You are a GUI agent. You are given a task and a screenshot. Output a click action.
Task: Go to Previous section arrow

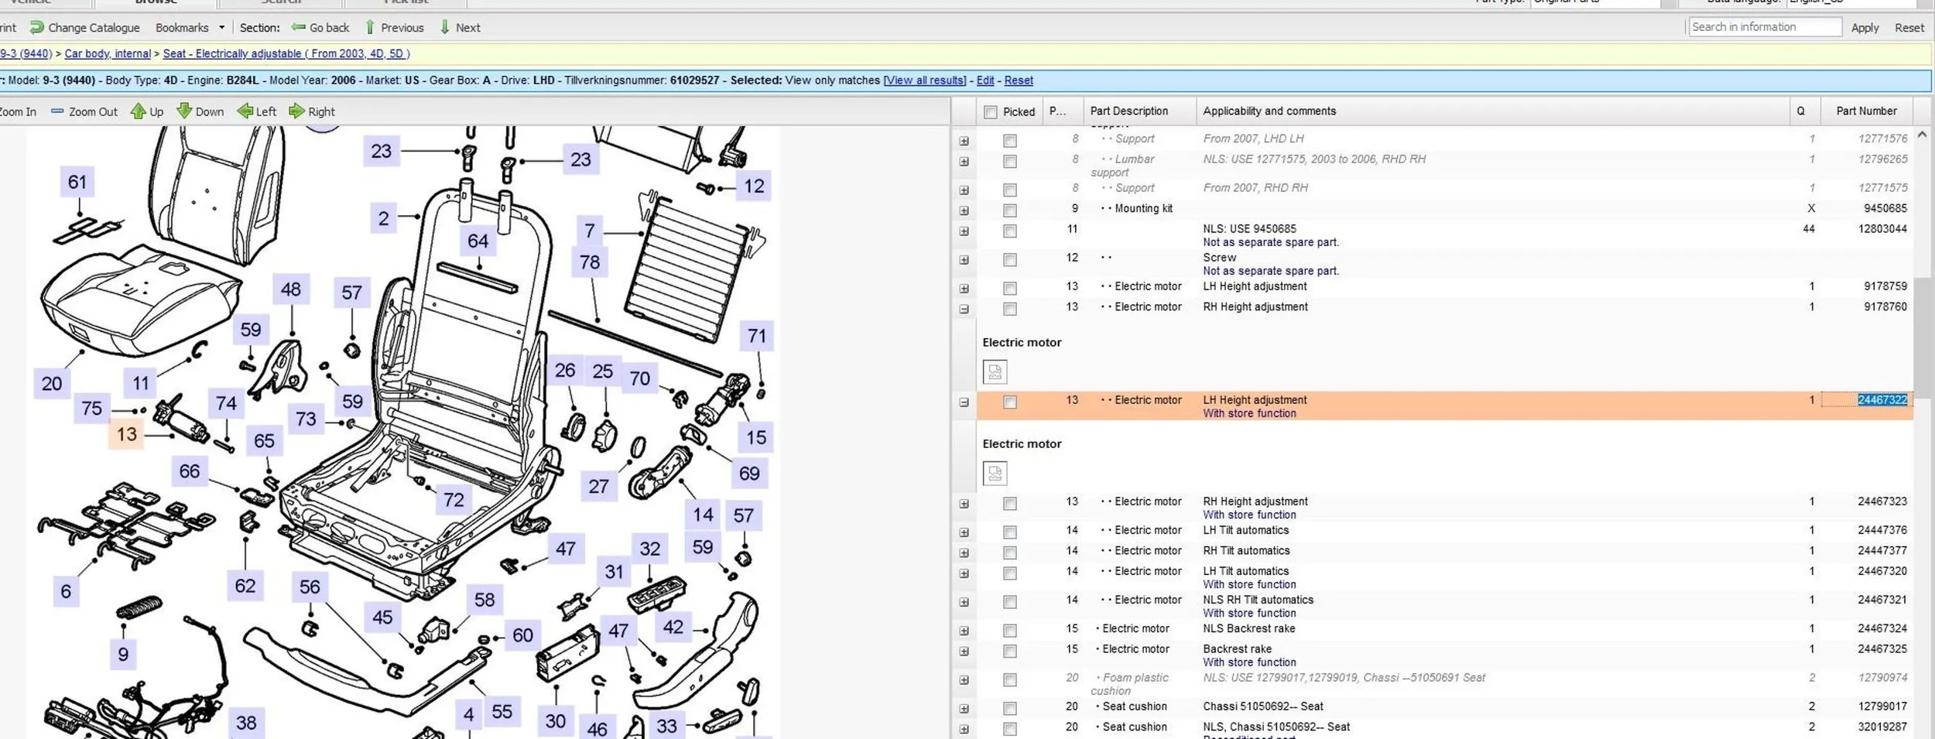(x=370, y=28)
